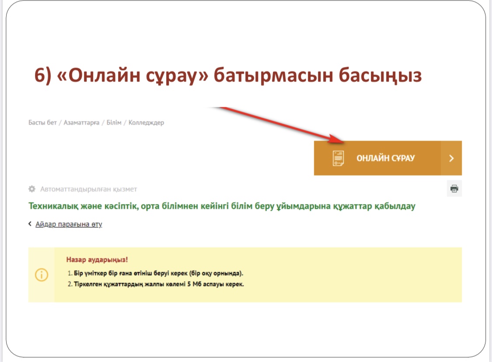Viewport: 492px width, 362px height.
Task: Click the gear icon beside Автоматтандырылған қызмет
Action: (31, 189)
